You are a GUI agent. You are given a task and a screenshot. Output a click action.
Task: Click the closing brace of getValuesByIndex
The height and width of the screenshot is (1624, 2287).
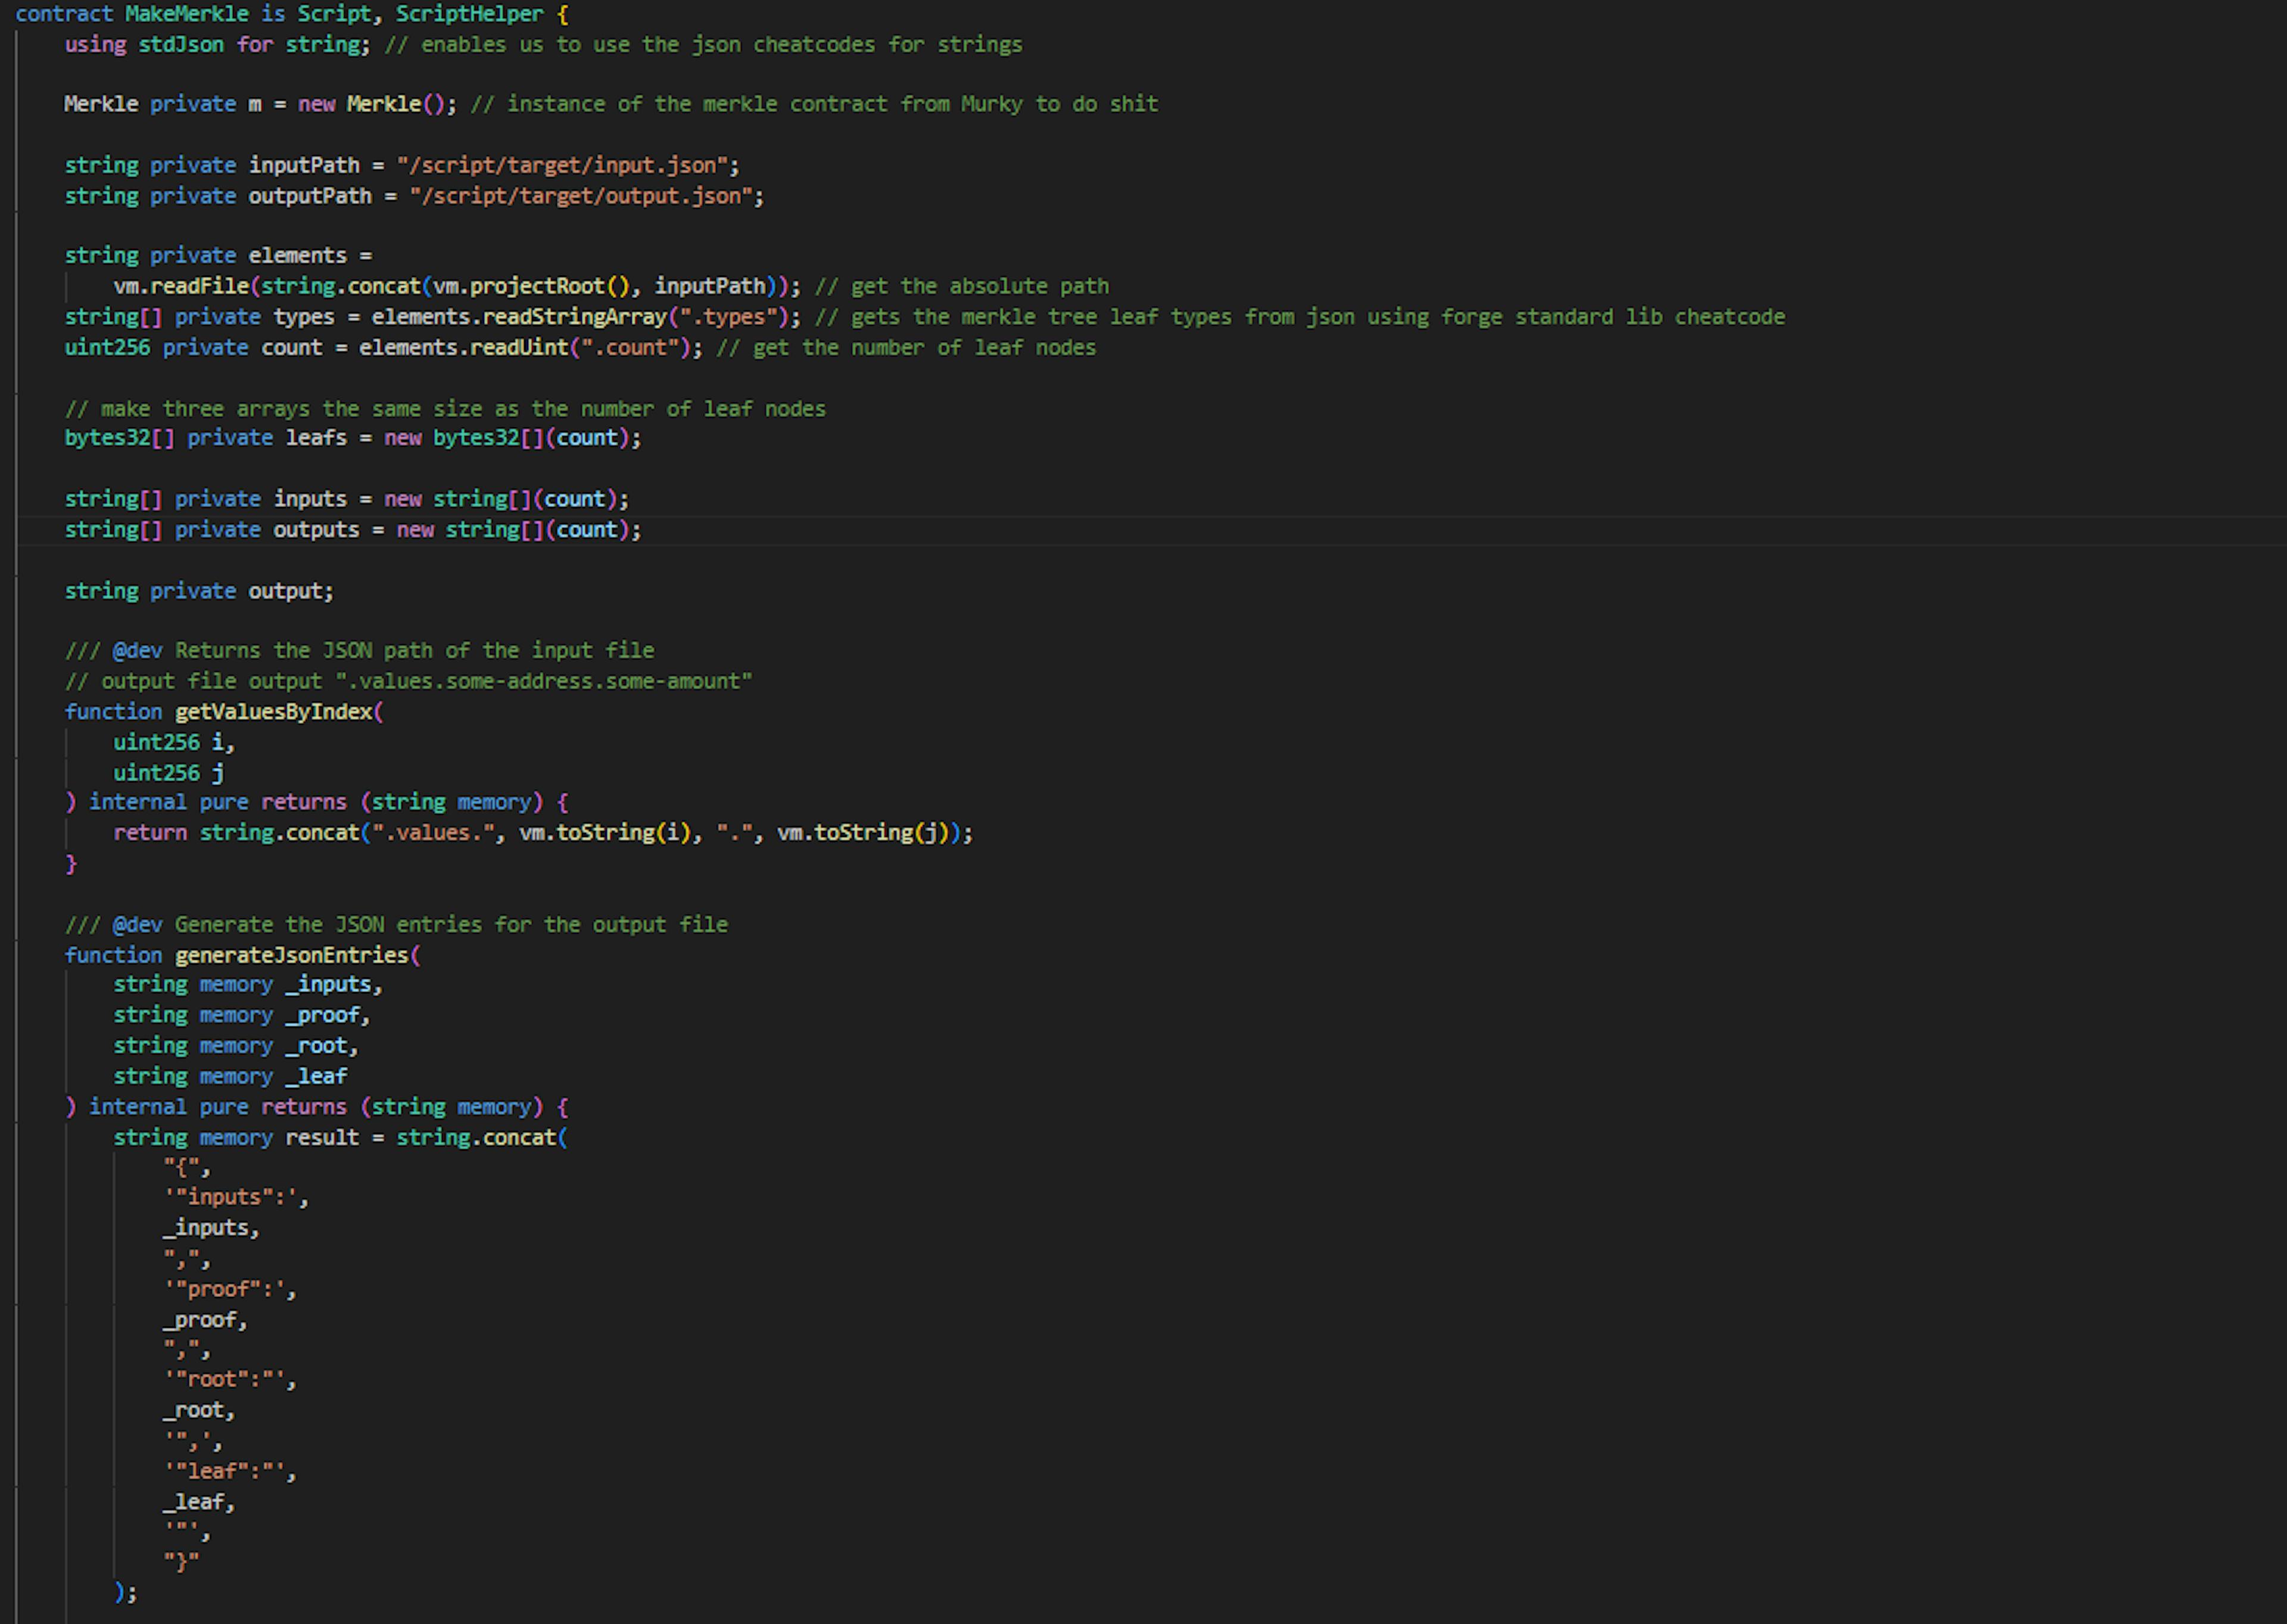point(71,864)
